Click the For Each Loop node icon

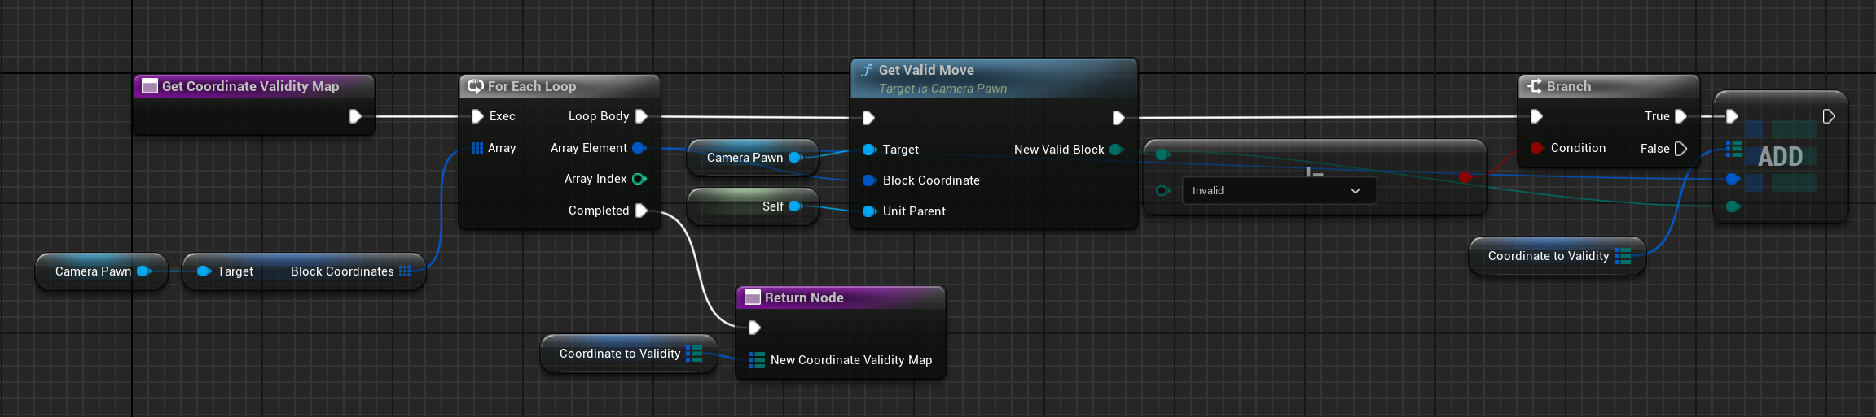(x=475, y=86)
